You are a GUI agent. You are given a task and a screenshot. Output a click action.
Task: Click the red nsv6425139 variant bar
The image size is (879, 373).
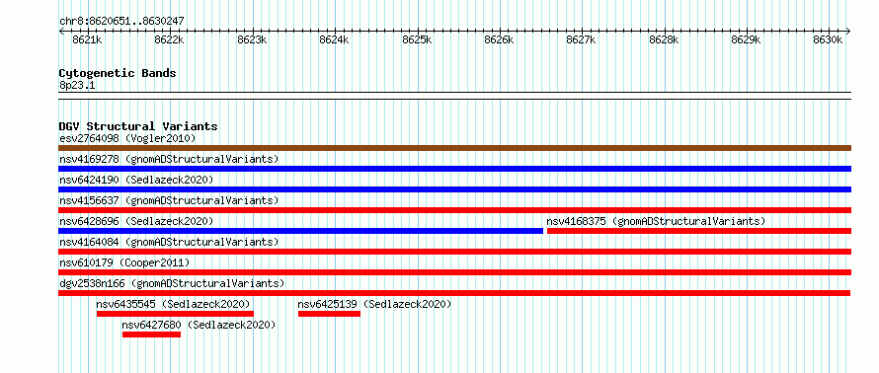[329, 314]
